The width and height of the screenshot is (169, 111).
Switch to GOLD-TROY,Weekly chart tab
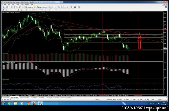66,97
